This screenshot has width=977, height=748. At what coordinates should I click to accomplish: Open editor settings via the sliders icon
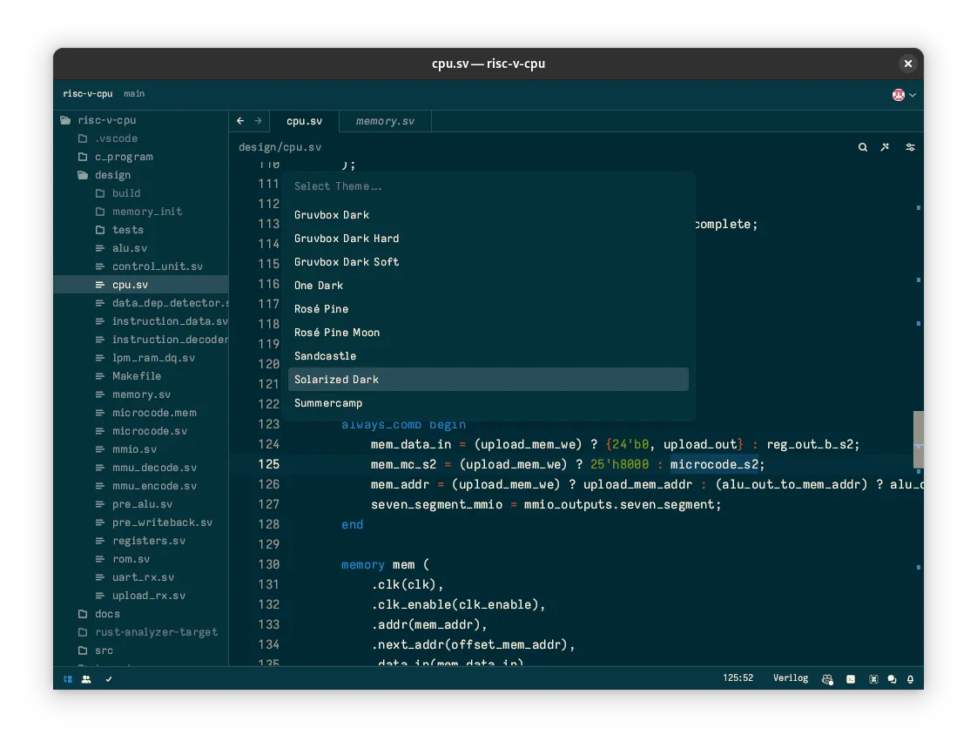coord(910,147)
